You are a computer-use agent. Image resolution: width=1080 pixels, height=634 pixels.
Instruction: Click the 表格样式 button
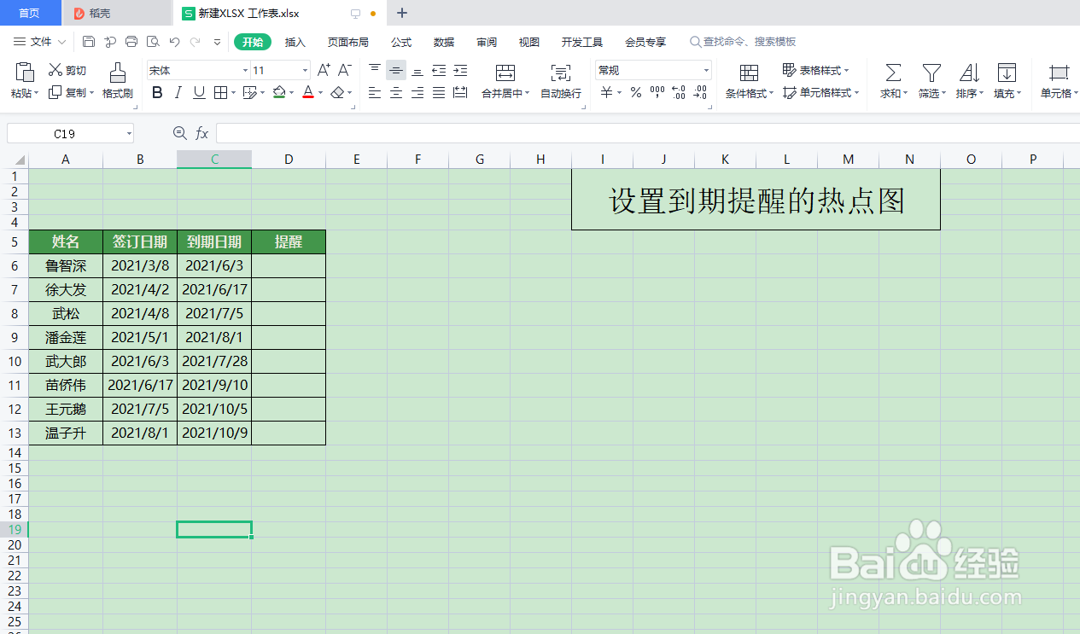click(817, 69)
